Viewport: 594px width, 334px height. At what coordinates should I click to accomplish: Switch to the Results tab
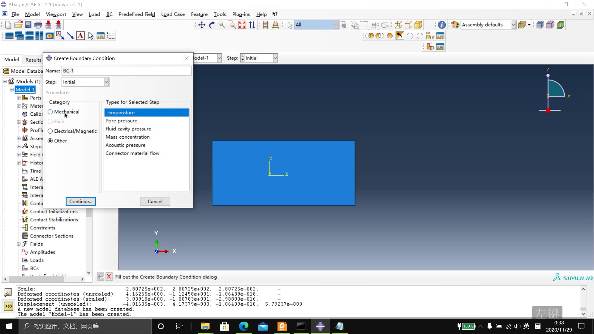click(x=33, y=60)
